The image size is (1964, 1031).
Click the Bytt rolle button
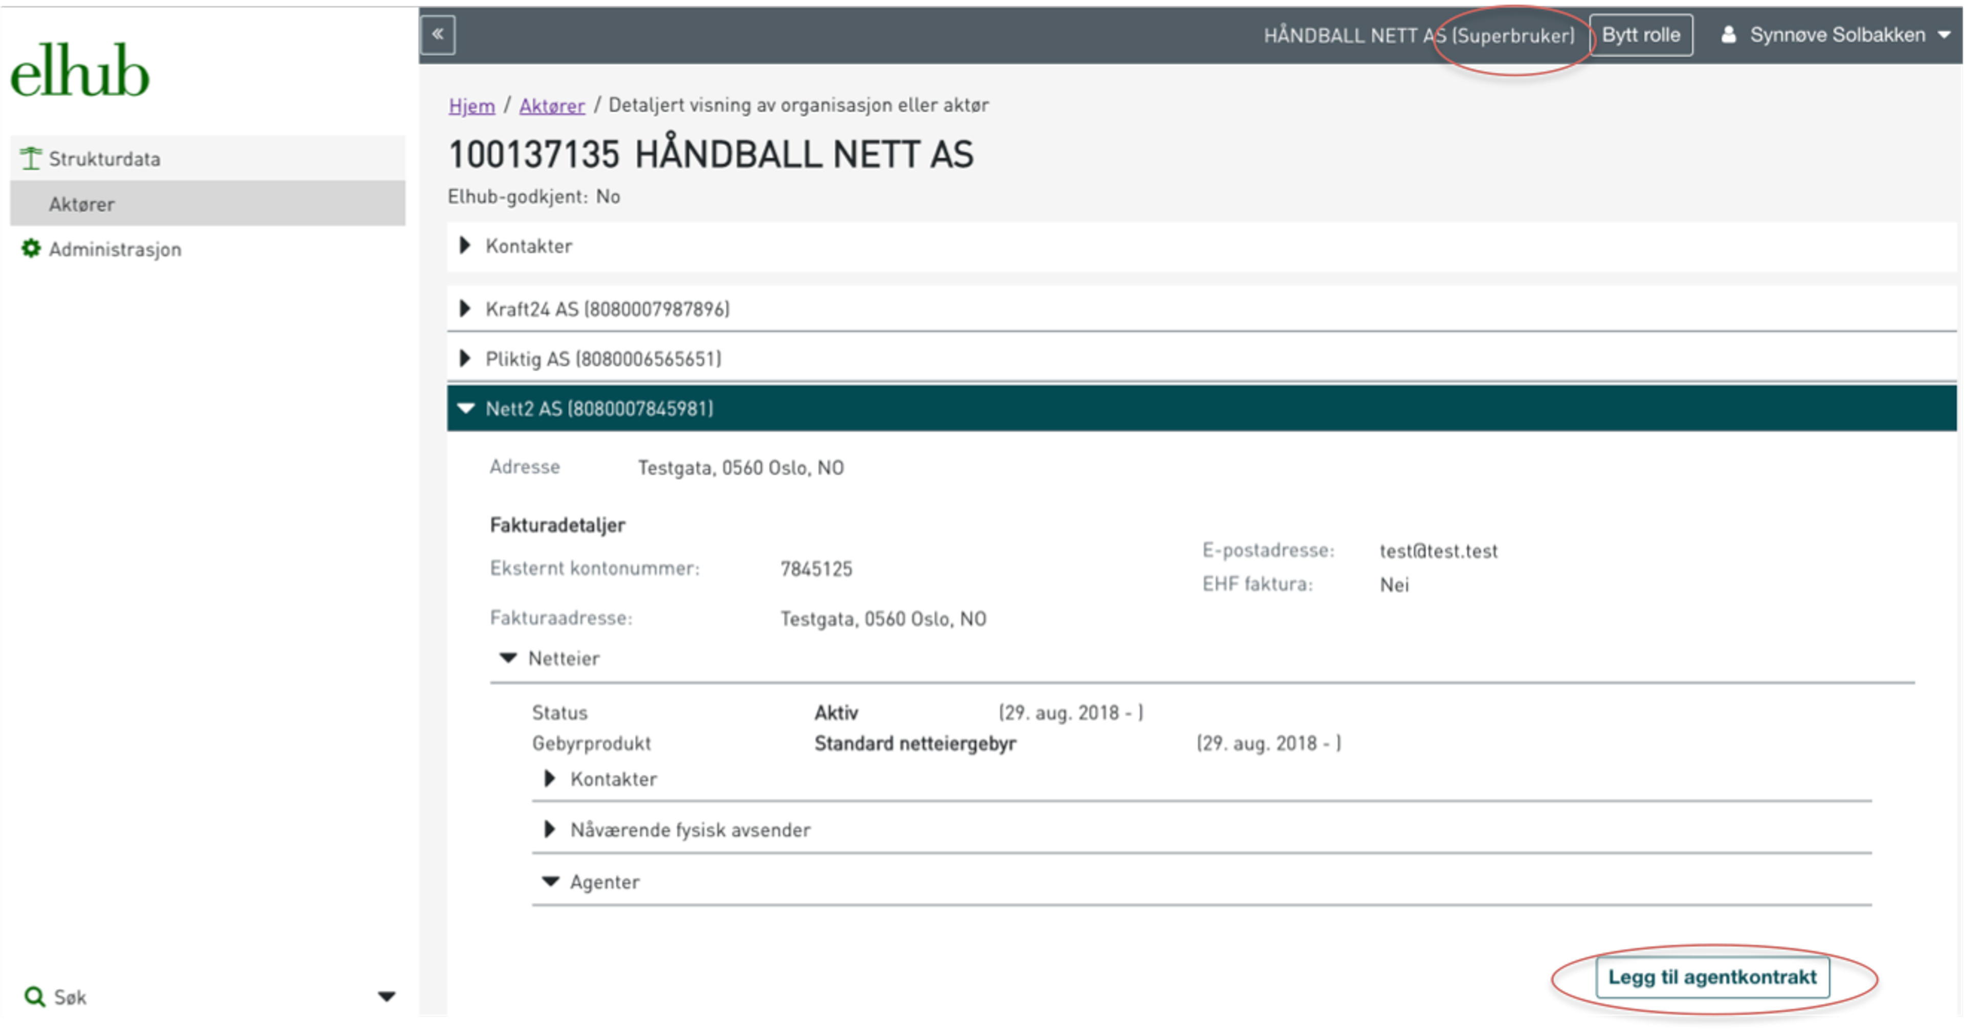[1641, 35]
